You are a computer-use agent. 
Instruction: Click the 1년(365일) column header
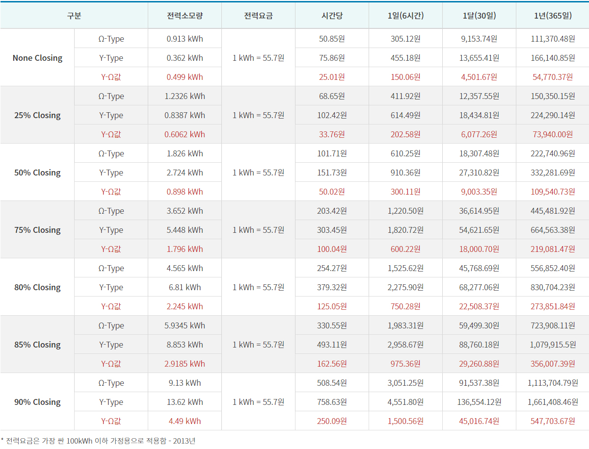[x=553, y=16]
